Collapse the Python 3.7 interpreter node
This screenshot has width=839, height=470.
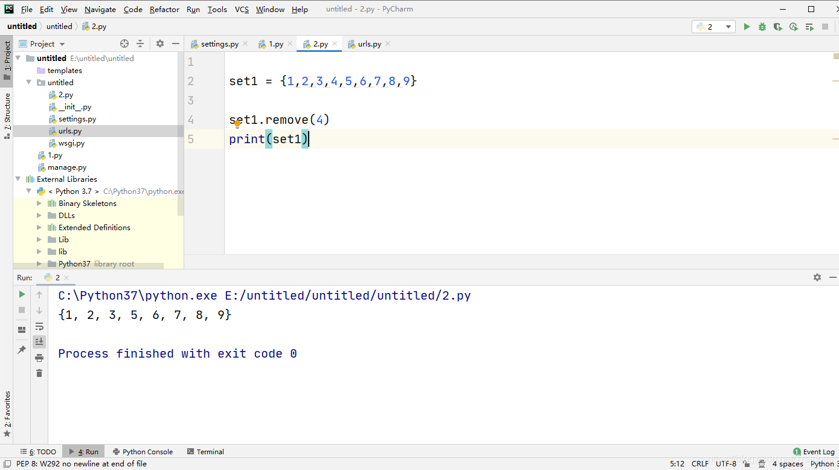(x=29, y=191)
